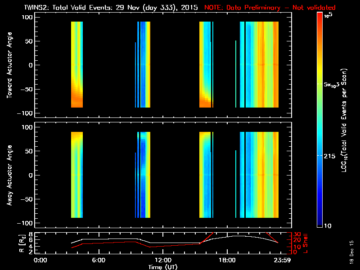Click the first data band in Toward panel
Image resolution: width=360 pixels, height=270 pixels.
point(77,65)
